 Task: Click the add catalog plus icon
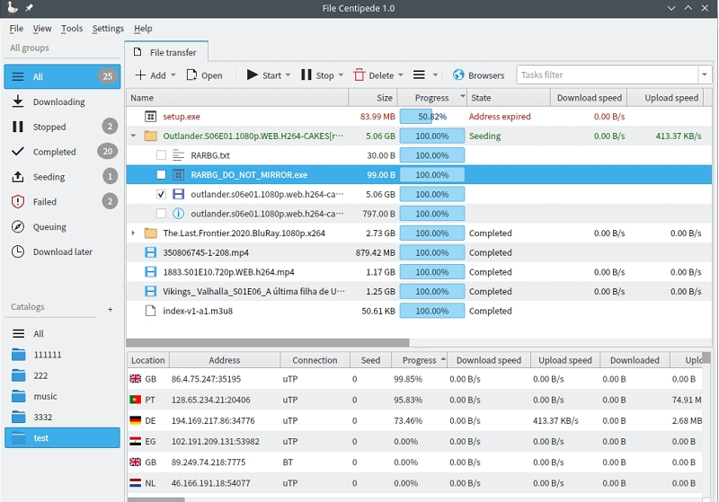(111, 310)
